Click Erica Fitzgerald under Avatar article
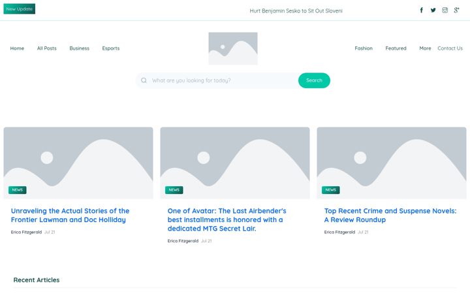Image resolution: width=470 pixels, height=294 pixels. click(183, 240)
